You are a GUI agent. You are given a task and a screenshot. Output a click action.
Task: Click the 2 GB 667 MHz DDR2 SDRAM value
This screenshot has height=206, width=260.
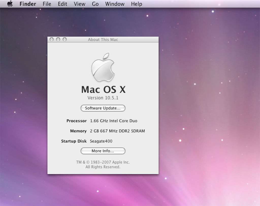117,131
